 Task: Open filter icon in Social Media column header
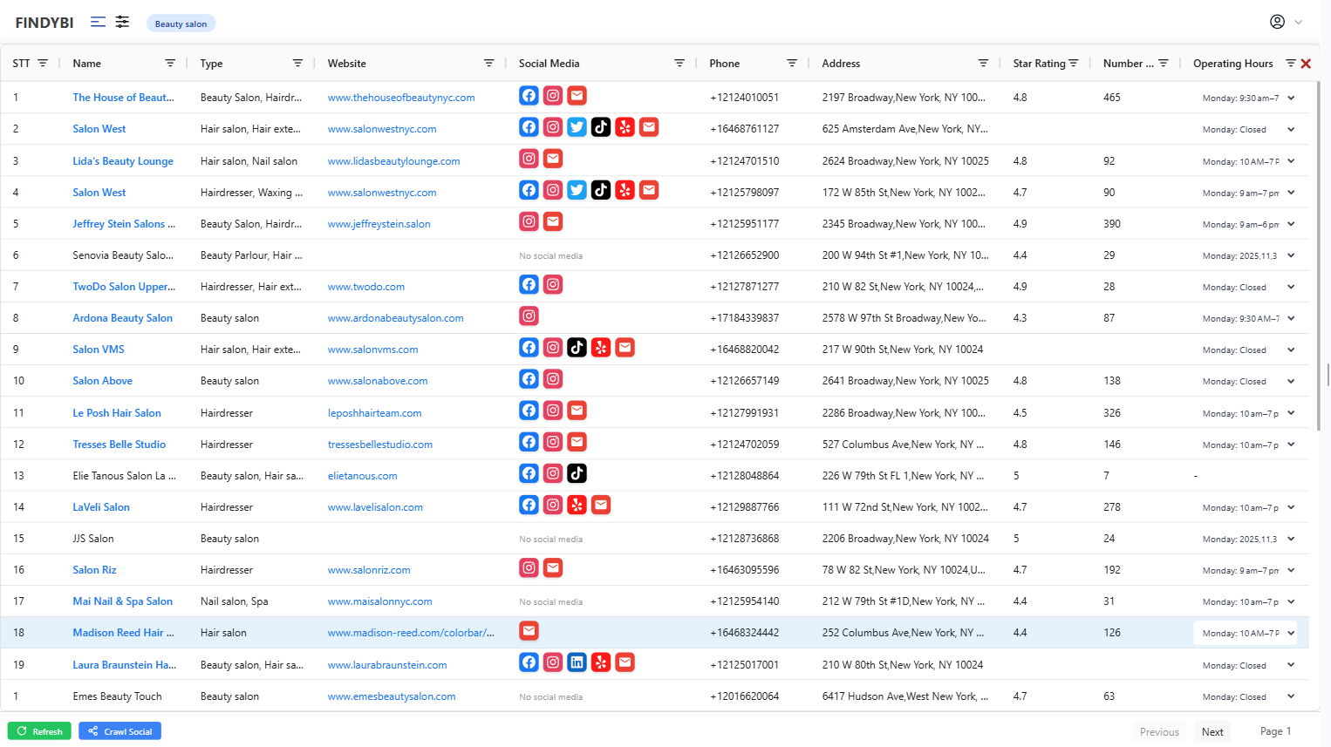(679, 64)
